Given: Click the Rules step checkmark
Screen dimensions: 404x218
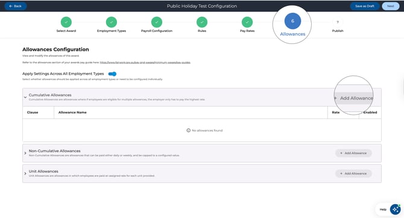Looking at the screenshot, I should (x=202, y=22).
